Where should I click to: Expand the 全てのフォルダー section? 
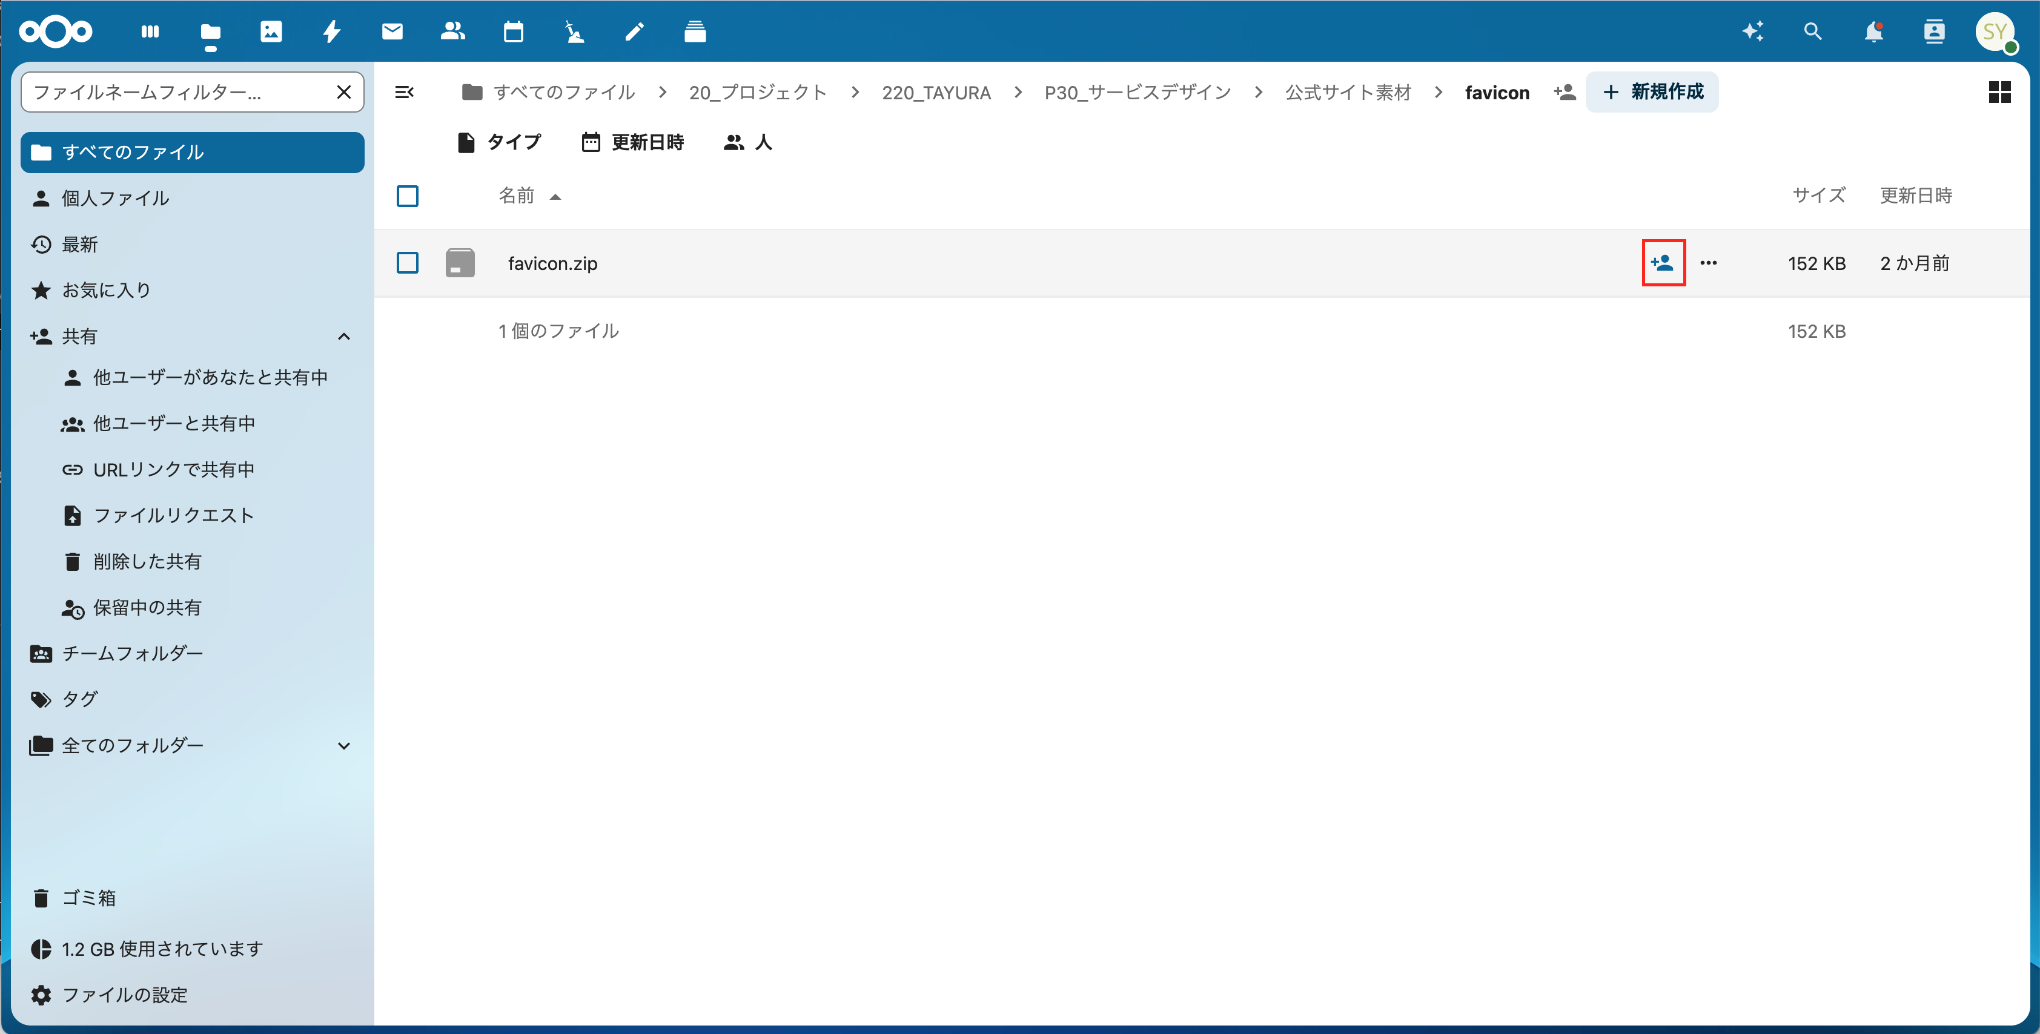[x=343, y=745]
